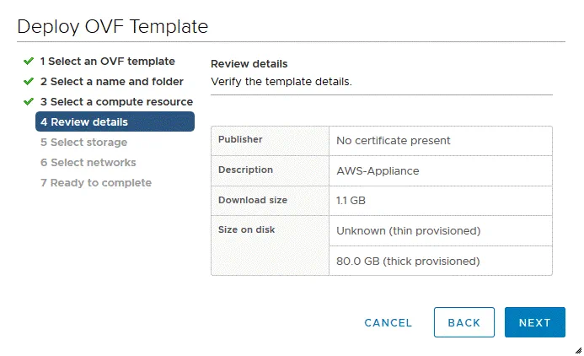Jump to step 5 Select storage

pos(83,143)
